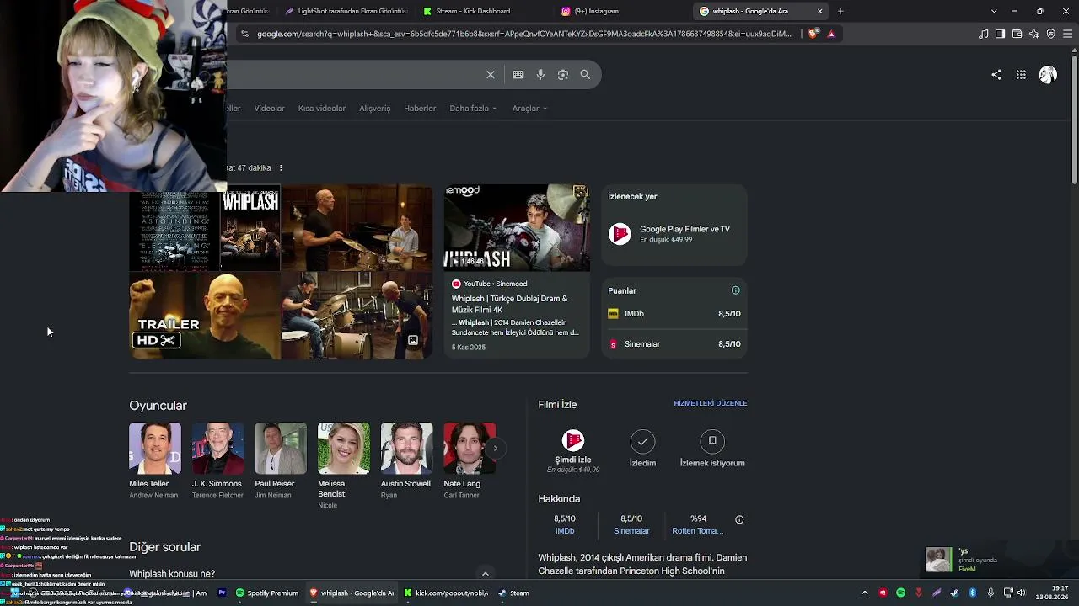
Task: Open the Brave VPN shield icon
Action: coord(1050,34)
